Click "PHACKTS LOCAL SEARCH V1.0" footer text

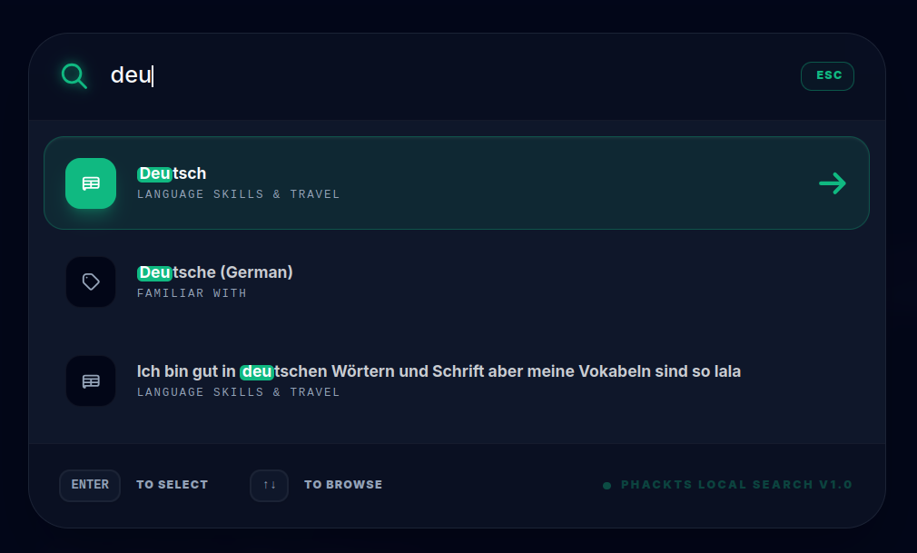(736, 485)
